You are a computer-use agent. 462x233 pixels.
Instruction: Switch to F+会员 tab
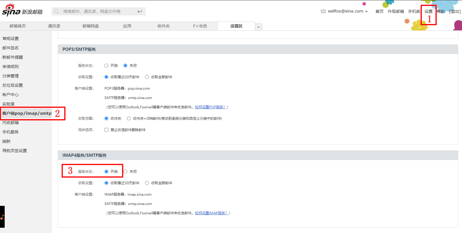pos(200,26)
